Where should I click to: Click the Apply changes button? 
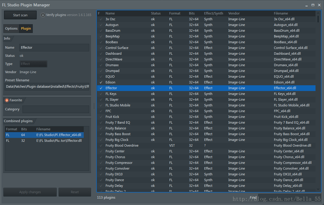(x=30, y=192)
